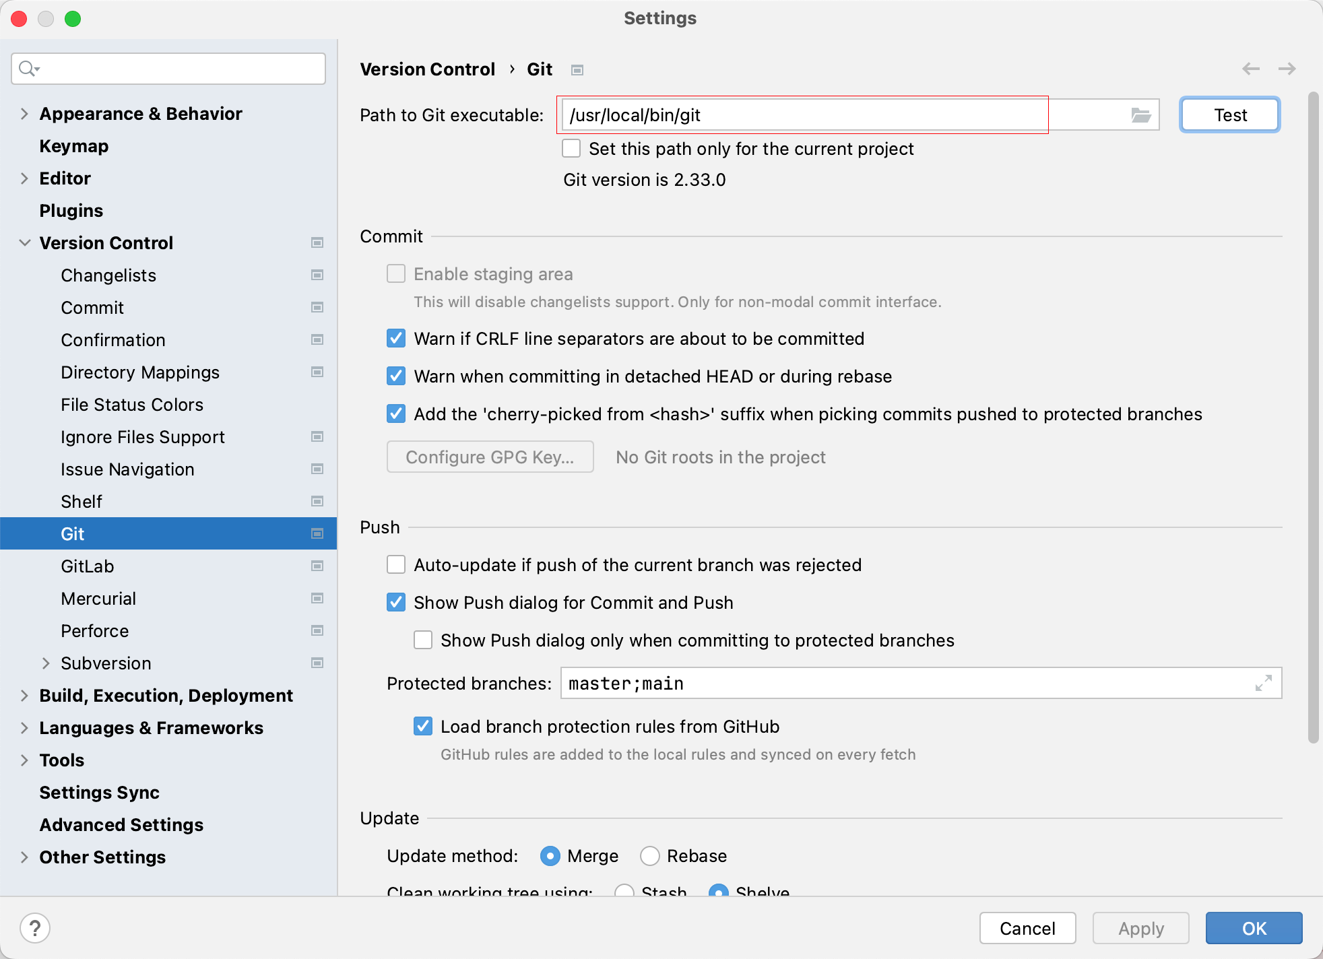The height and width of the screenshot is (959, 1323).
Task: Open the Keymap settings page
Action: click(x=74, y=146)
